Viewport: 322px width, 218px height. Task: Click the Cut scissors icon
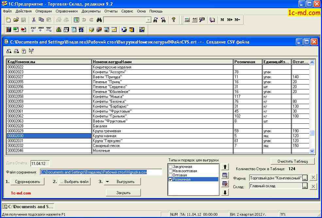34,20
